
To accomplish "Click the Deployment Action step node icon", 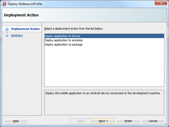I will (7, 29).
